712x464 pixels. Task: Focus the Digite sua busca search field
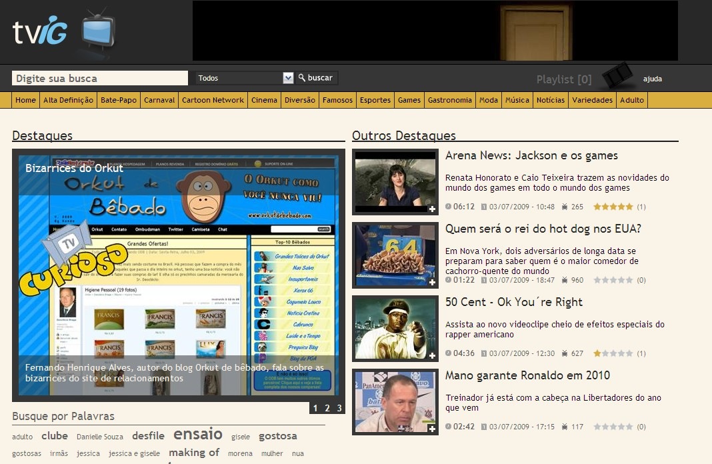(x=100, y=78)
